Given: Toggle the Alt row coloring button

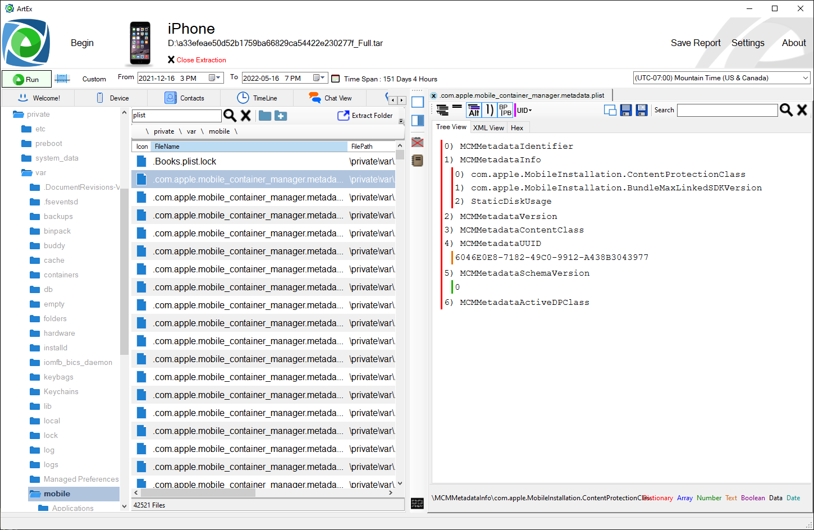Looking at the screenshot, I should point(474,110).
